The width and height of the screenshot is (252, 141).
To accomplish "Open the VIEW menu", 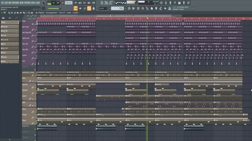I will pyautogui.click(x=21, y=3).
